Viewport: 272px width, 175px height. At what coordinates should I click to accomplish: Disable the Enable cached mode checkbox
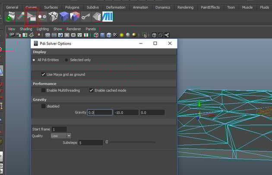(91, 90)
